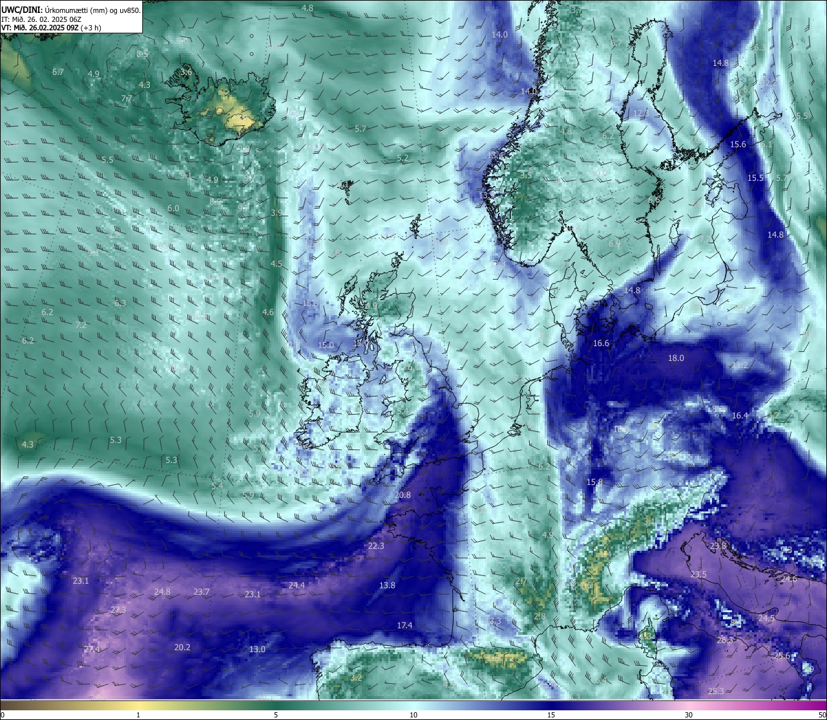This screenshot has width=827, height=720.
Task: Click the 13.0 value label
Action: pos(257,649)
